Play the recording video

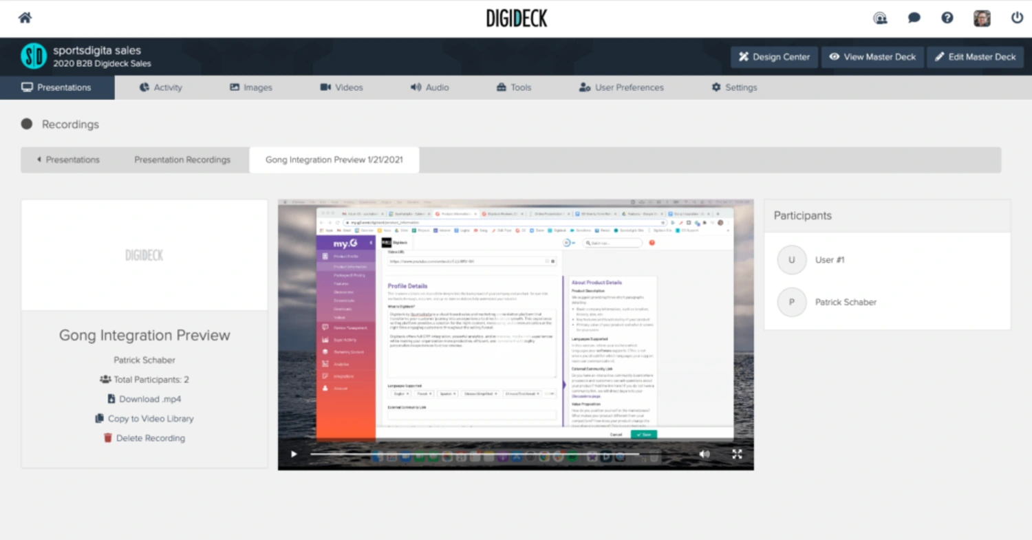(x=294, y=454)
